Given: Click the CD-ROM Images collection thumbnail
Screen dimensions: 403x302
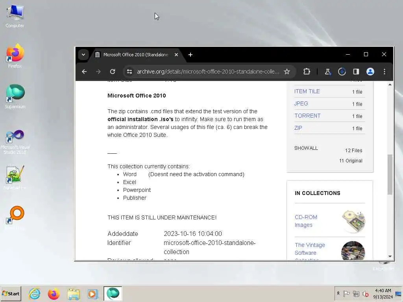Looking at the screenshot, I should click(353, 221).
